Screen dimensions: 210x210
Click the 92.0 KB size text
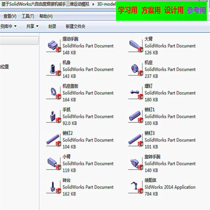point(70,123)
